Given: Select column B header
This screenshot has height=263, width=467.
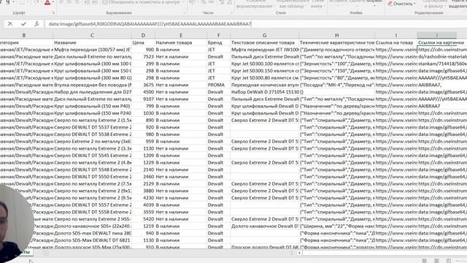Looking at the screenshot, I should coord(24,35).
